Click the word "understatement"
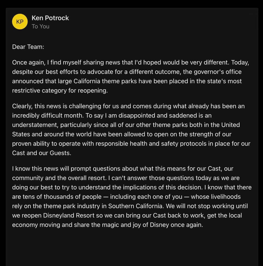The height and width of the screenshot is (266, 263). pos(35,125)
